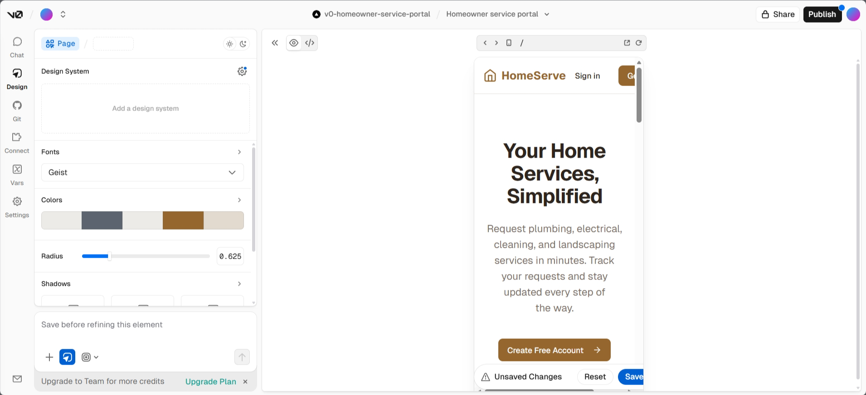
Task: Select the Page breadcrumb tab
Action: click(60, 44)
